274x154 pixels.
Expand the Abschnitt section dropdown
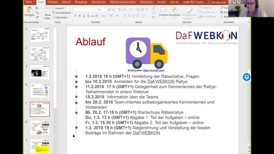coord(61,18)
